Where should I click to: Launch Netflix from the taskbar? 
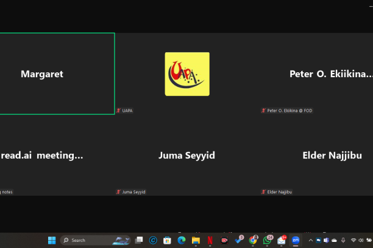point(210,240)
